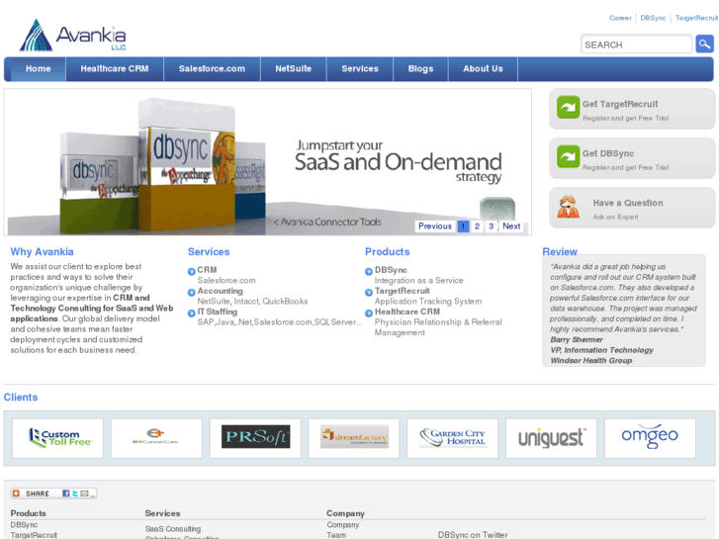This screenshot has width=719, height=539.
Task: Open the omgeo client logo
Action: (x=650, y=438)
